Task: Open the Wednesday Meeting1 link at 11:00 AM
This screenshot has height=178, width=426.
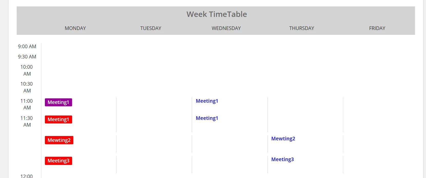Action: [207, 101]
